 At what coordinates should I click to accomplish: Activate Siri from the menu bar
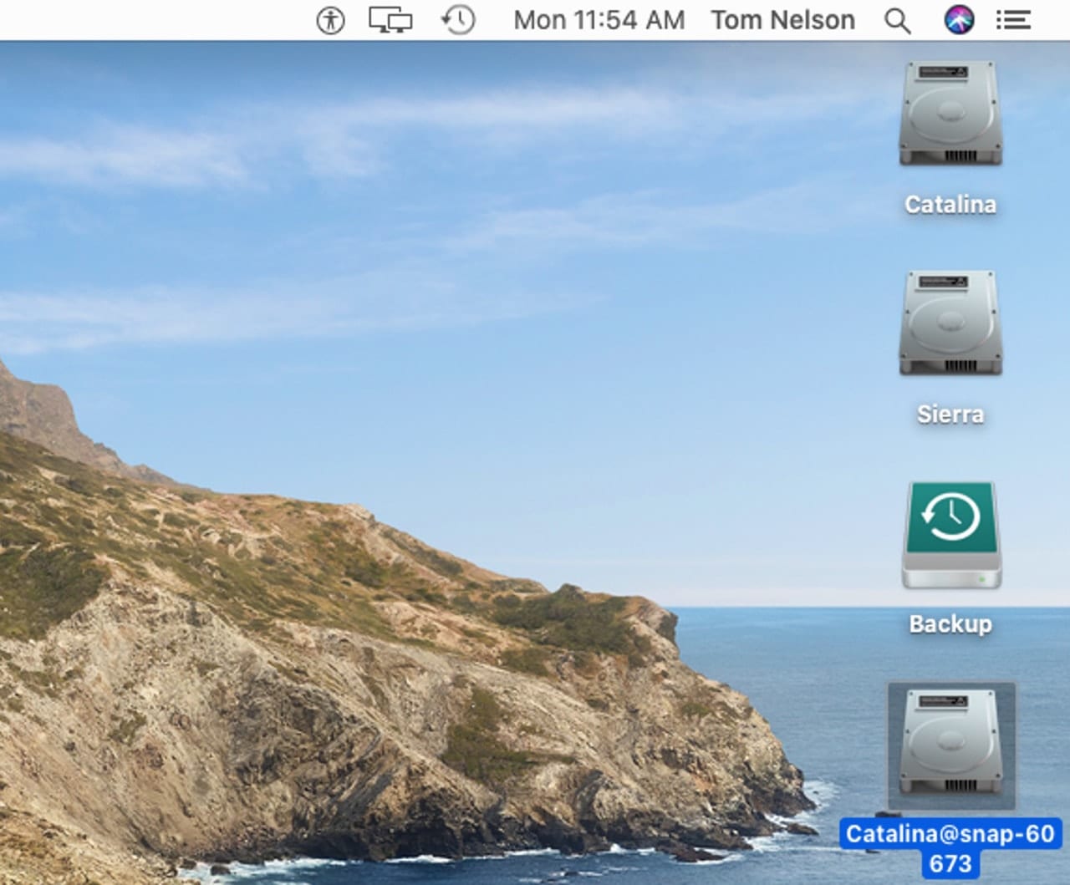[959, 20]
